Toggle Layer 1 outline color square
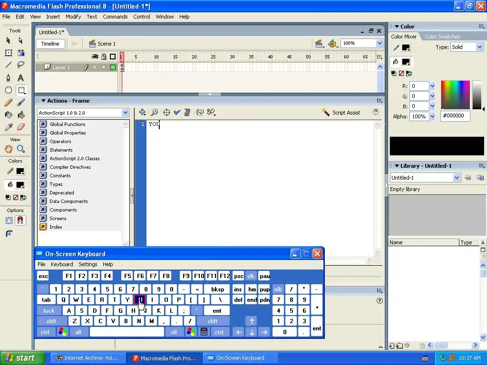The width and height of the screenshot is (487, 365). (x=113, y=67)
